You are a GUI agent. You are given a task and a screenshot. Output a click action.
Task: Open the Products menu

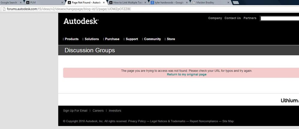(72, 39)
